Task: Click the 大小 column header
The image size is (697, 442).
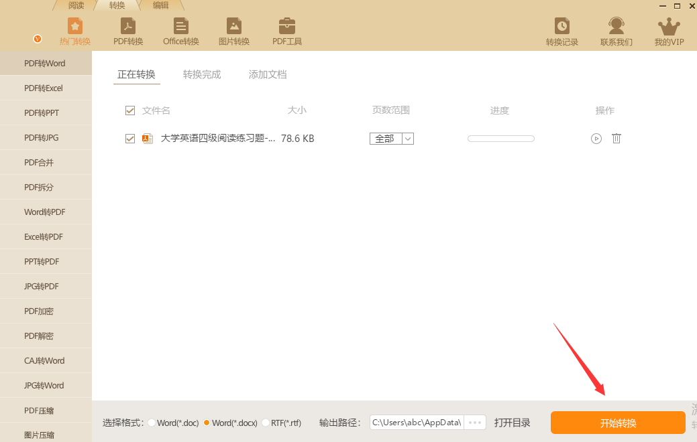Action: (x=297, y=110)
